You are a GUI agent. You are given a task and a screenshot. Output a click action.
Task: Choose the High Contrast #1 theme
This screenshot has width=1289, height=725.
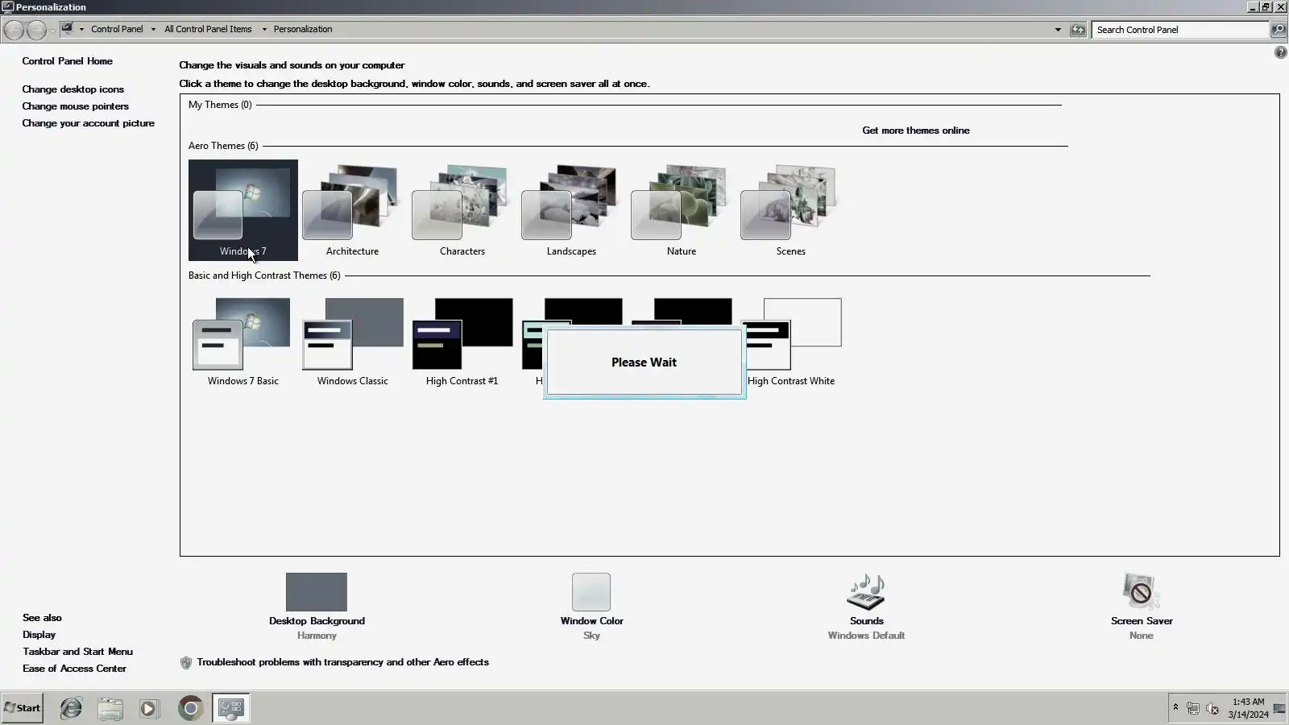tap(462, 342)
